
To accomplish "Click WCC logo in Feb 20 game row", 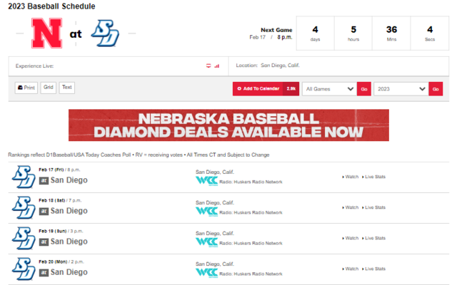I will 206,273.
